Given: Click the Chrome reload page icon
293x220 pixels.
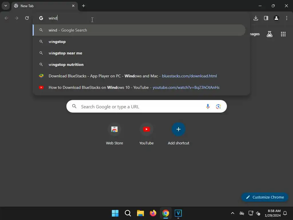Looking at the screenshot, I should click(27, 18).
